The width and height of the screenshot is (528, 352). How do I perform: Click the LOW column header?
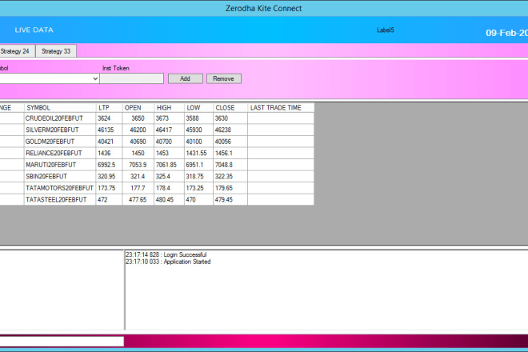click(198, 107)
